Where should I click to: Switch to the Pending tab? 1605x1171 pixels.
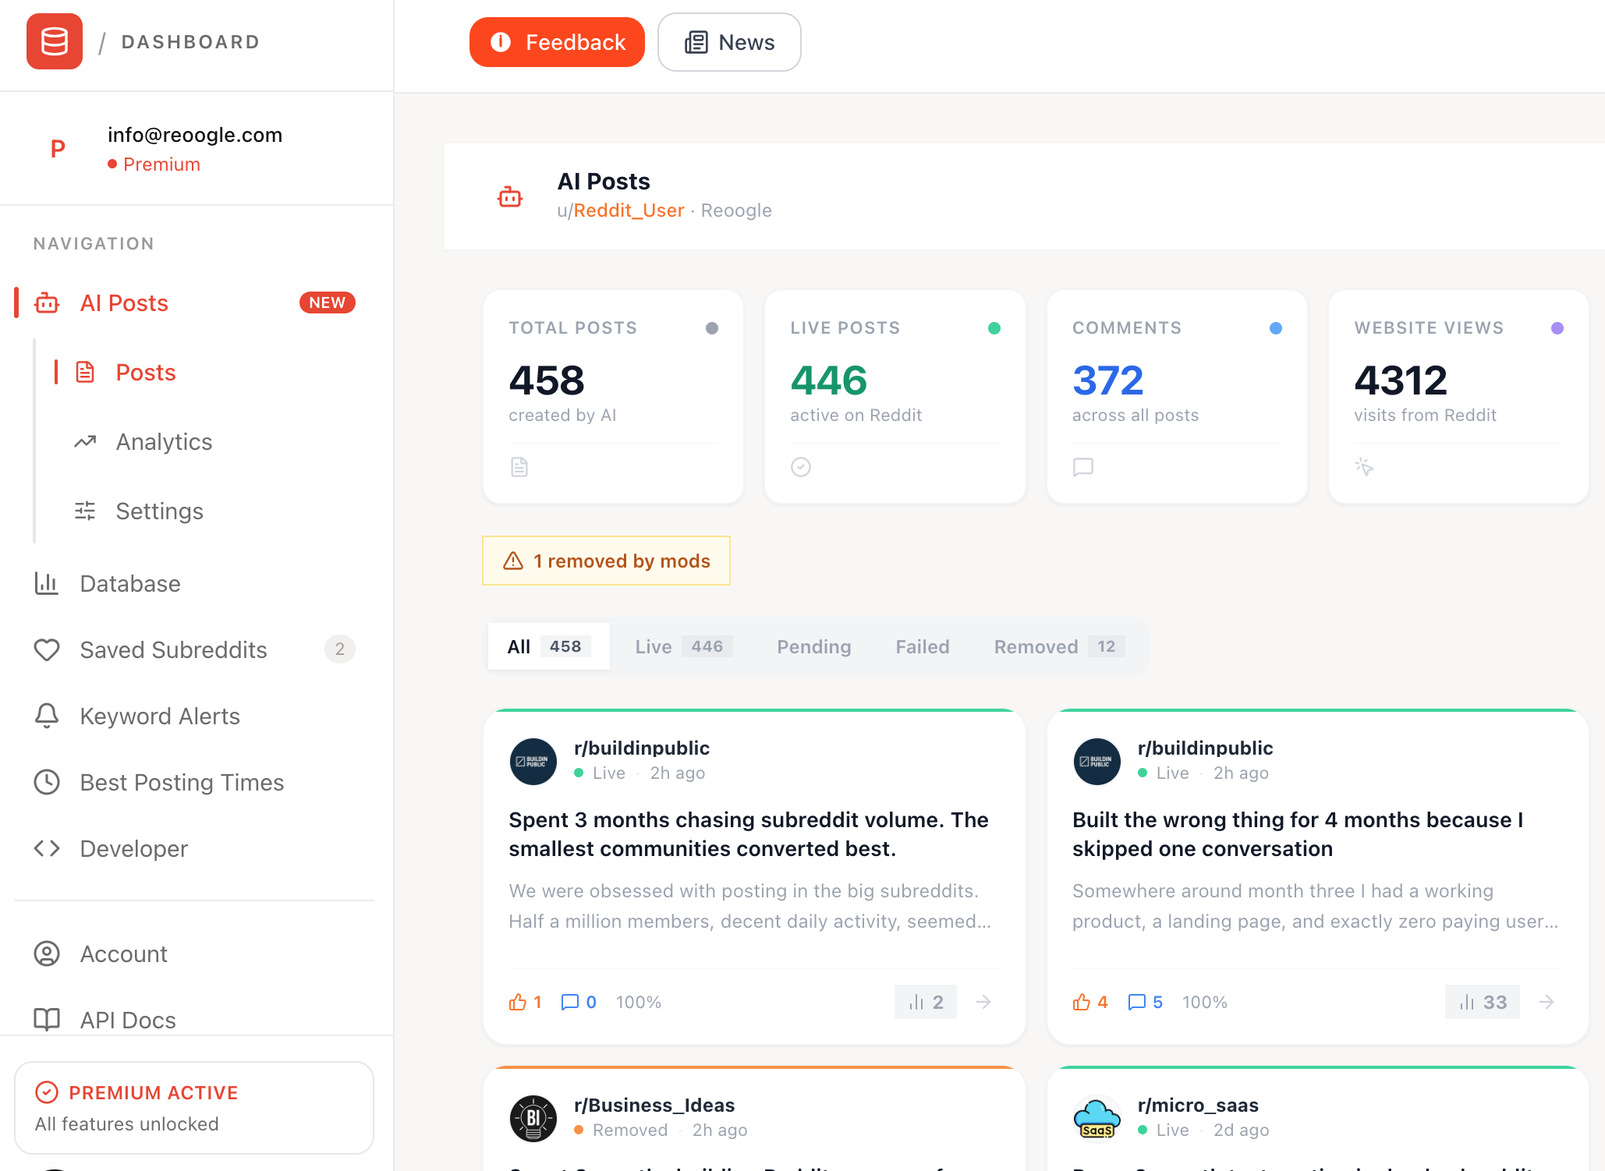coord(813,646)
